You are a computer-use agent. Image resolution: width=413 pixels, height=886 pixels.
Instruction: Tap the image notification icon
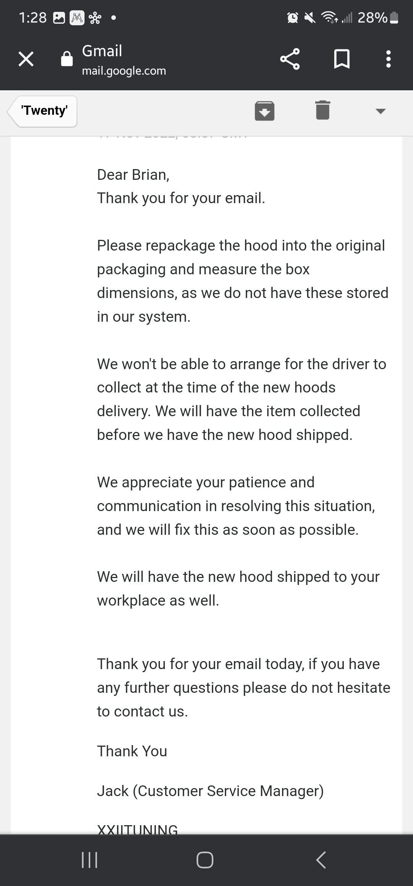pos(59,18)
